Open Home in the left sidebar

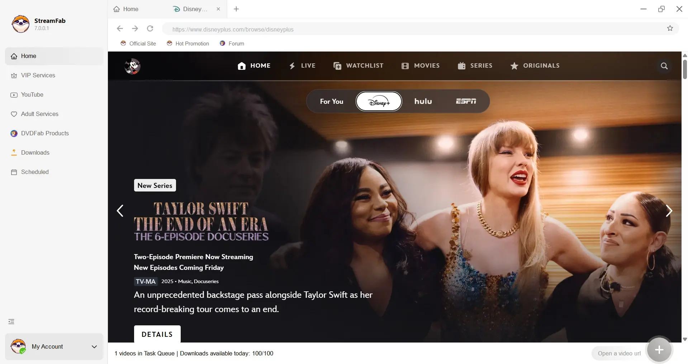click(x=54, y=56)
